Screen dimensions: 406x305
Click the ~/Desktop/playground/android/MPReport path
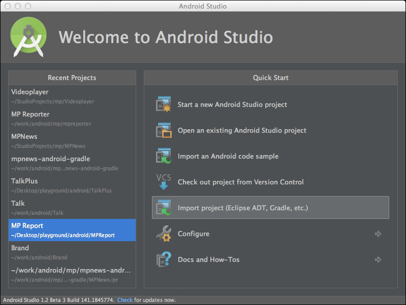[x=63, y=235]
